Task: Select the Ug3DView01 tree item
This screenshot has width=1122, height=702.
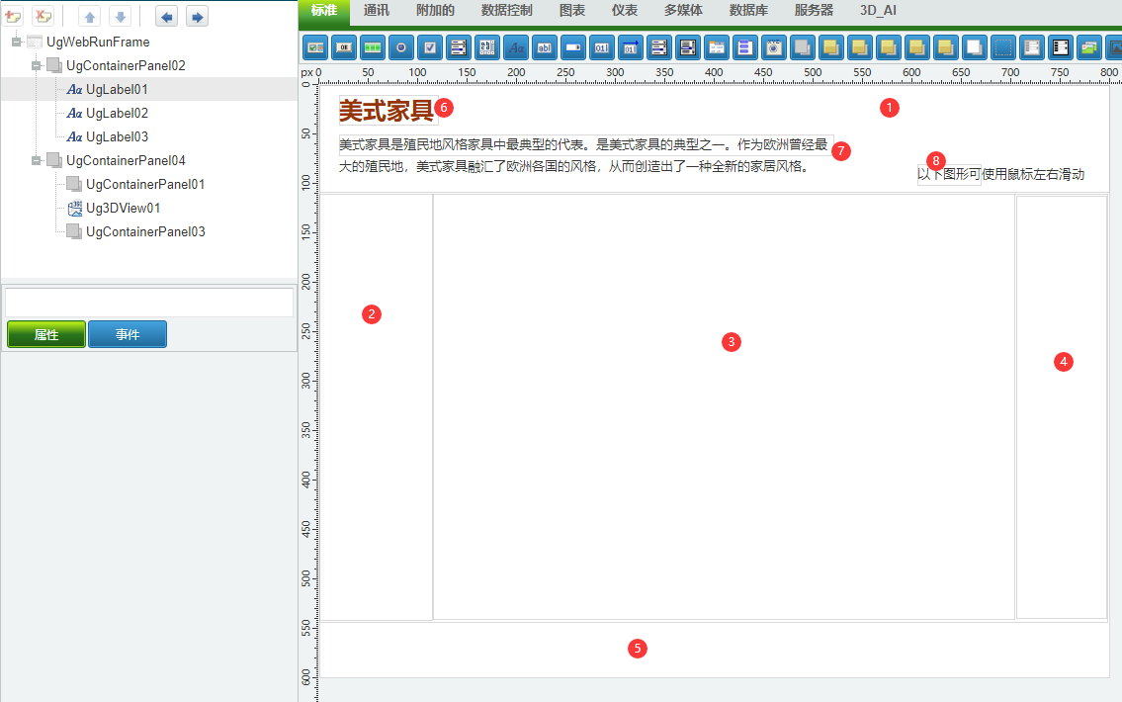Action: coord(124,208)
